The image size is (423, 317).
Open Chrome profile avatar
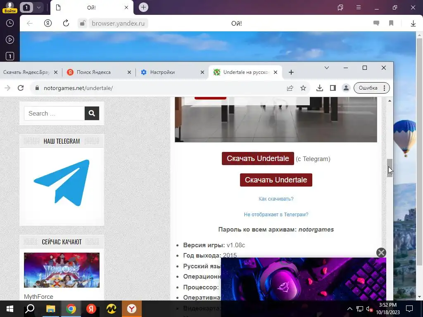[x=346, y=88]
